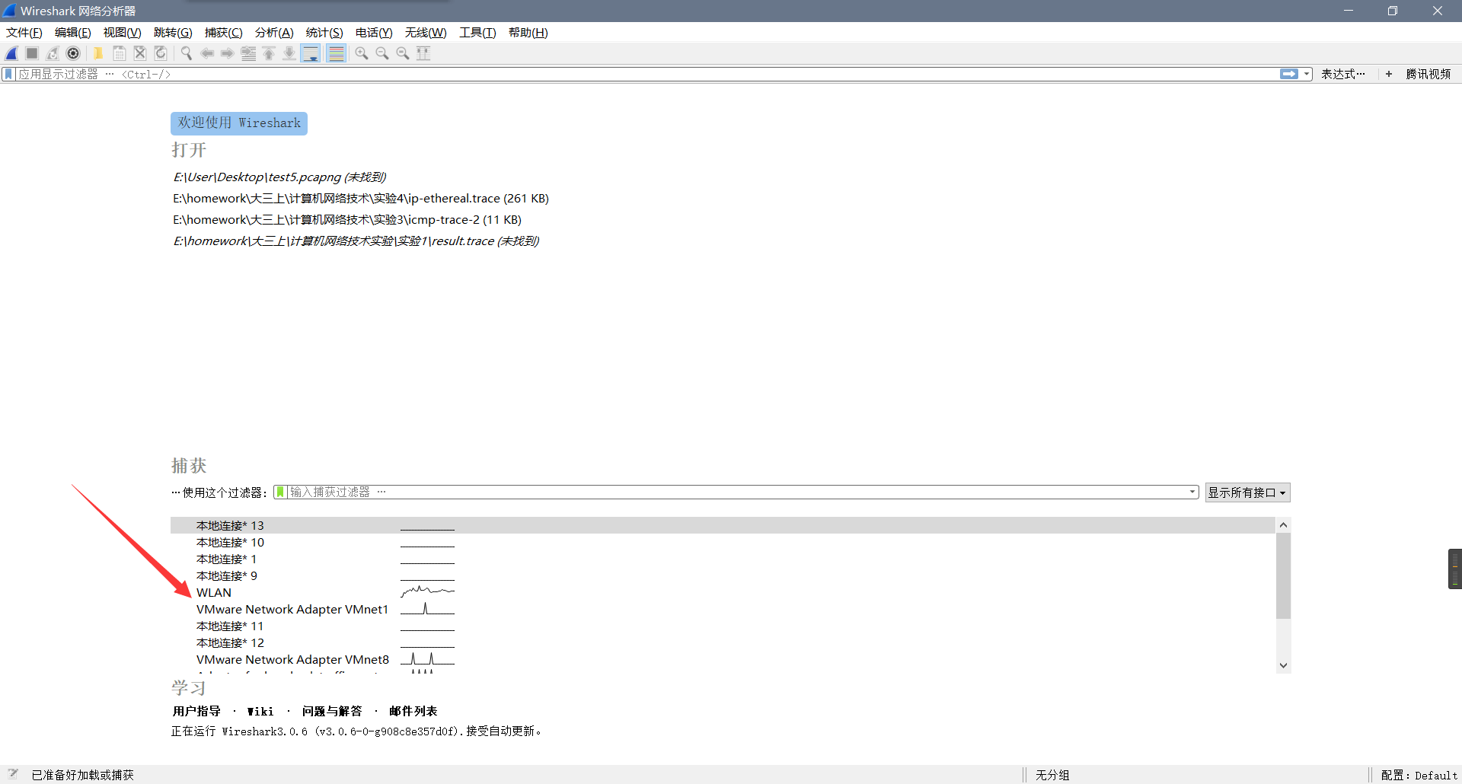This screenshot has width=1462, height=784.
Task: Go back to previous packet arrow
Action: pyautogui.click(x=207, y=53)
